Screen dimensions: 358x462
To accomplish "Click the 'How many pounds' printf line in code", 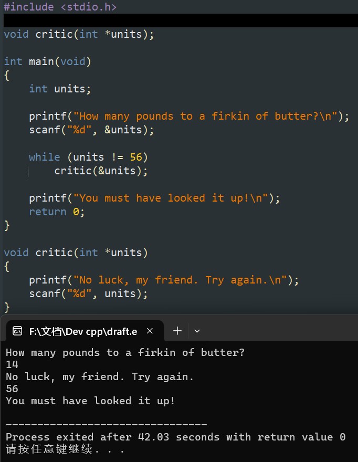I will tap(189, 116).
